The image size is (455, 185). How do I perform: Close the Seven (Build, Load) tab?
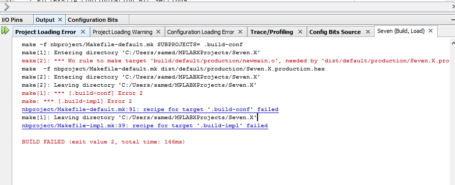click(x=431, y=30)
